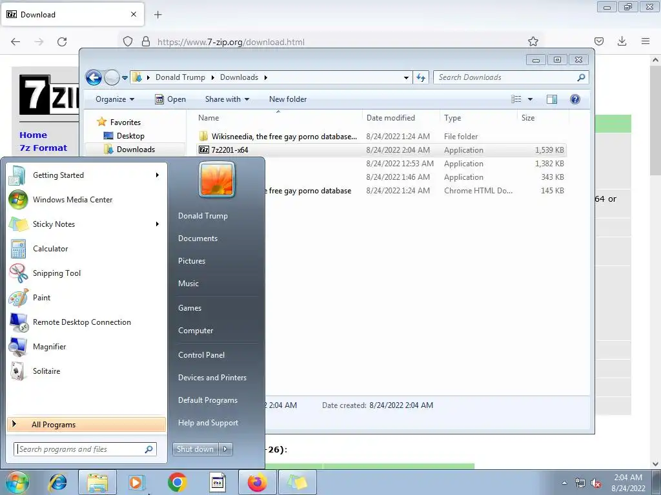Change view icon in Explorer toolbar
The width and height of the screenshot is (661, 495).
[516, 99]
